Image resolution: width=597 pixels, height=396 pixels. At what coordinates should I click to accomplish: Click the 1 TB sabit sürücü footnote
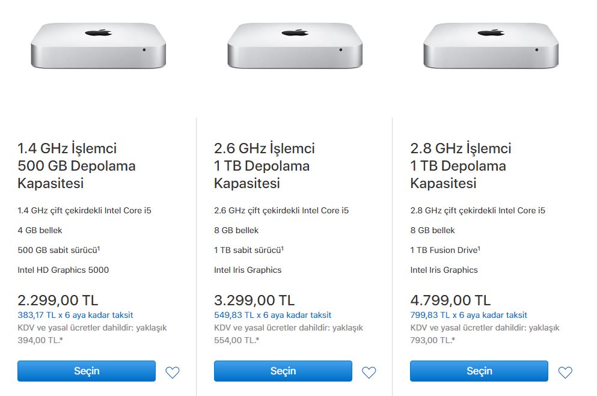283,248
